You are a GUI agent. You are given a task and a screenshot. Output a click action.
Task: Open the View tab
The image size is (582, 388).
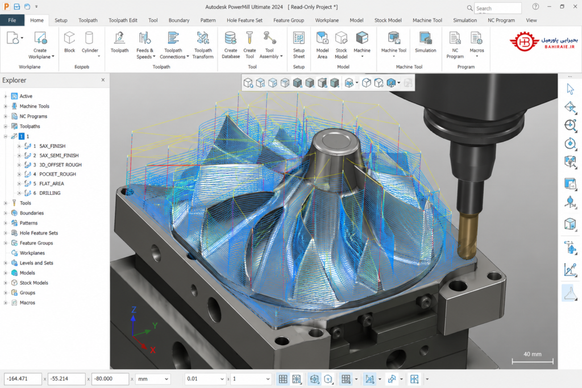(531, 20)
